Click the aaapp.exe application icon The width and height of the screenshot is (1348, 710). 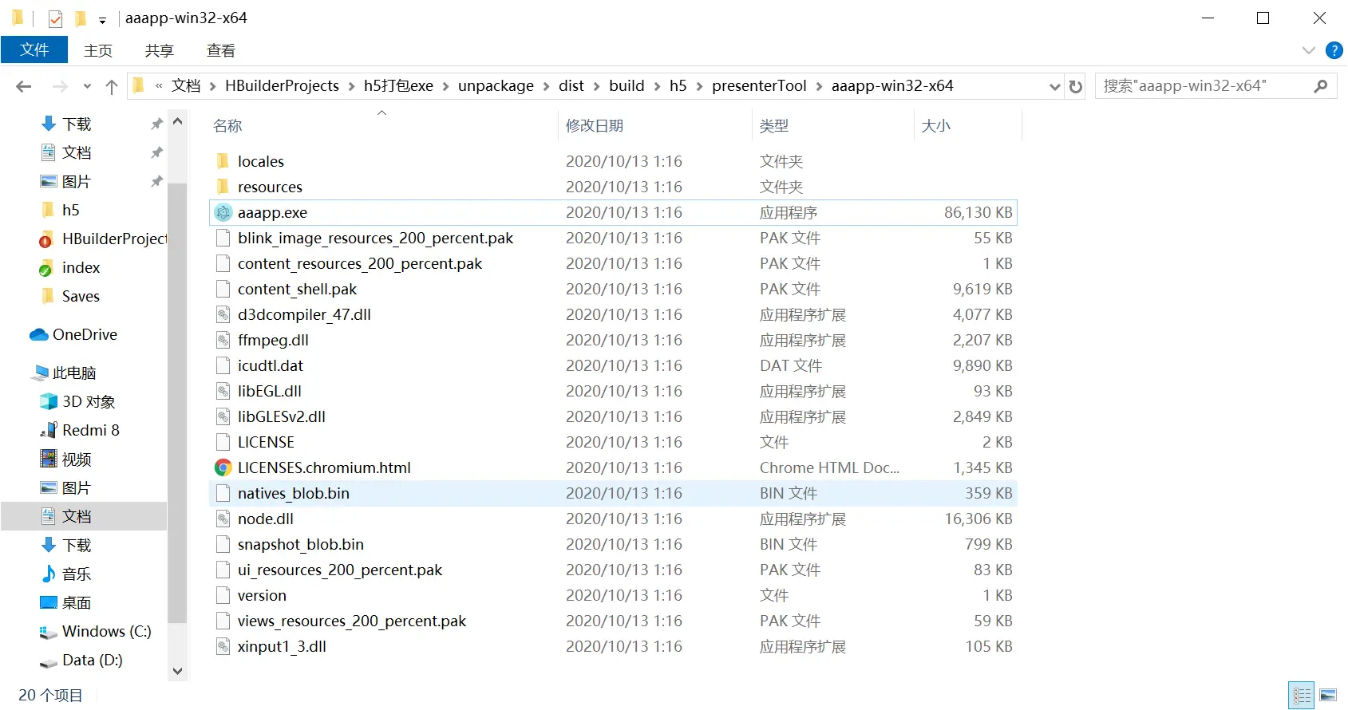(223, 213)
